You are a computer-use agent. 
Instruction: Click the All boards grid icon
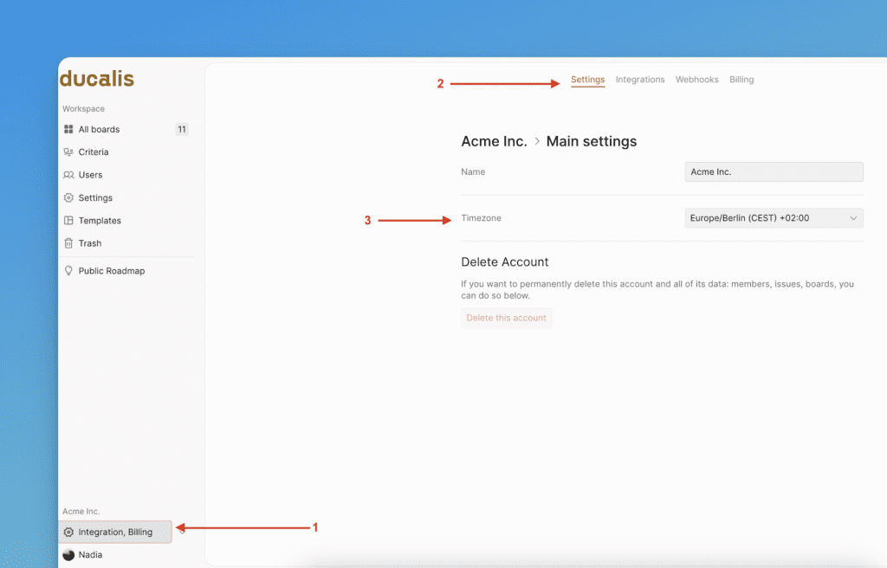(68, 129)
